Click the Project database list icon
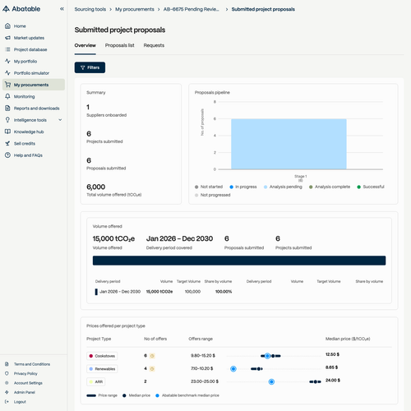 (x=7, y=49)
